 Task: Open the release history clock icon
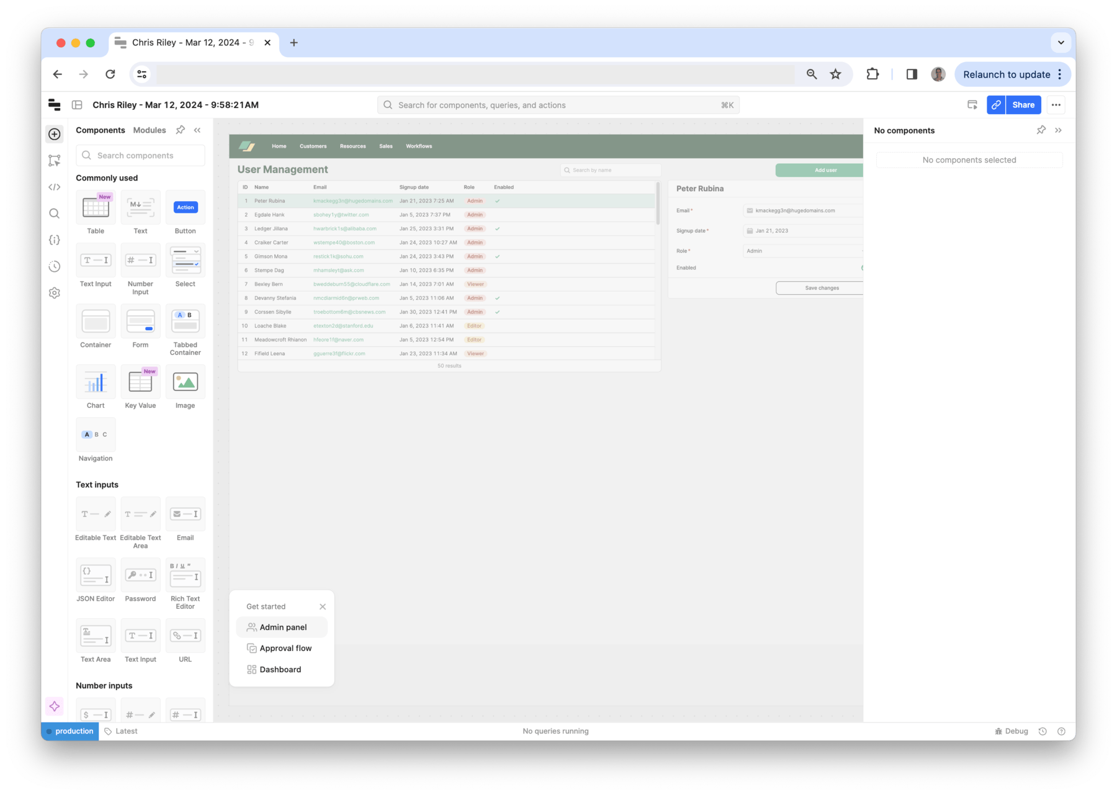(x=55, y=266)
